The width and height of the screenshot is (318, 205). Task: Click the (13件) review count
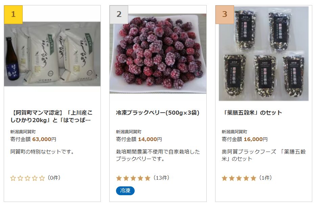point(161,178)
